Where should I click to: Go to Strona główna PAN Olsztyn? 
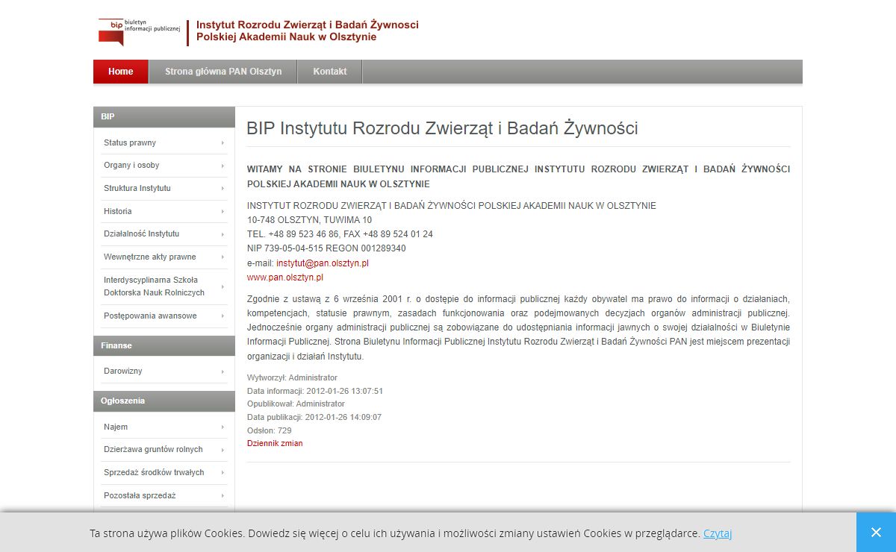point(223,72)
